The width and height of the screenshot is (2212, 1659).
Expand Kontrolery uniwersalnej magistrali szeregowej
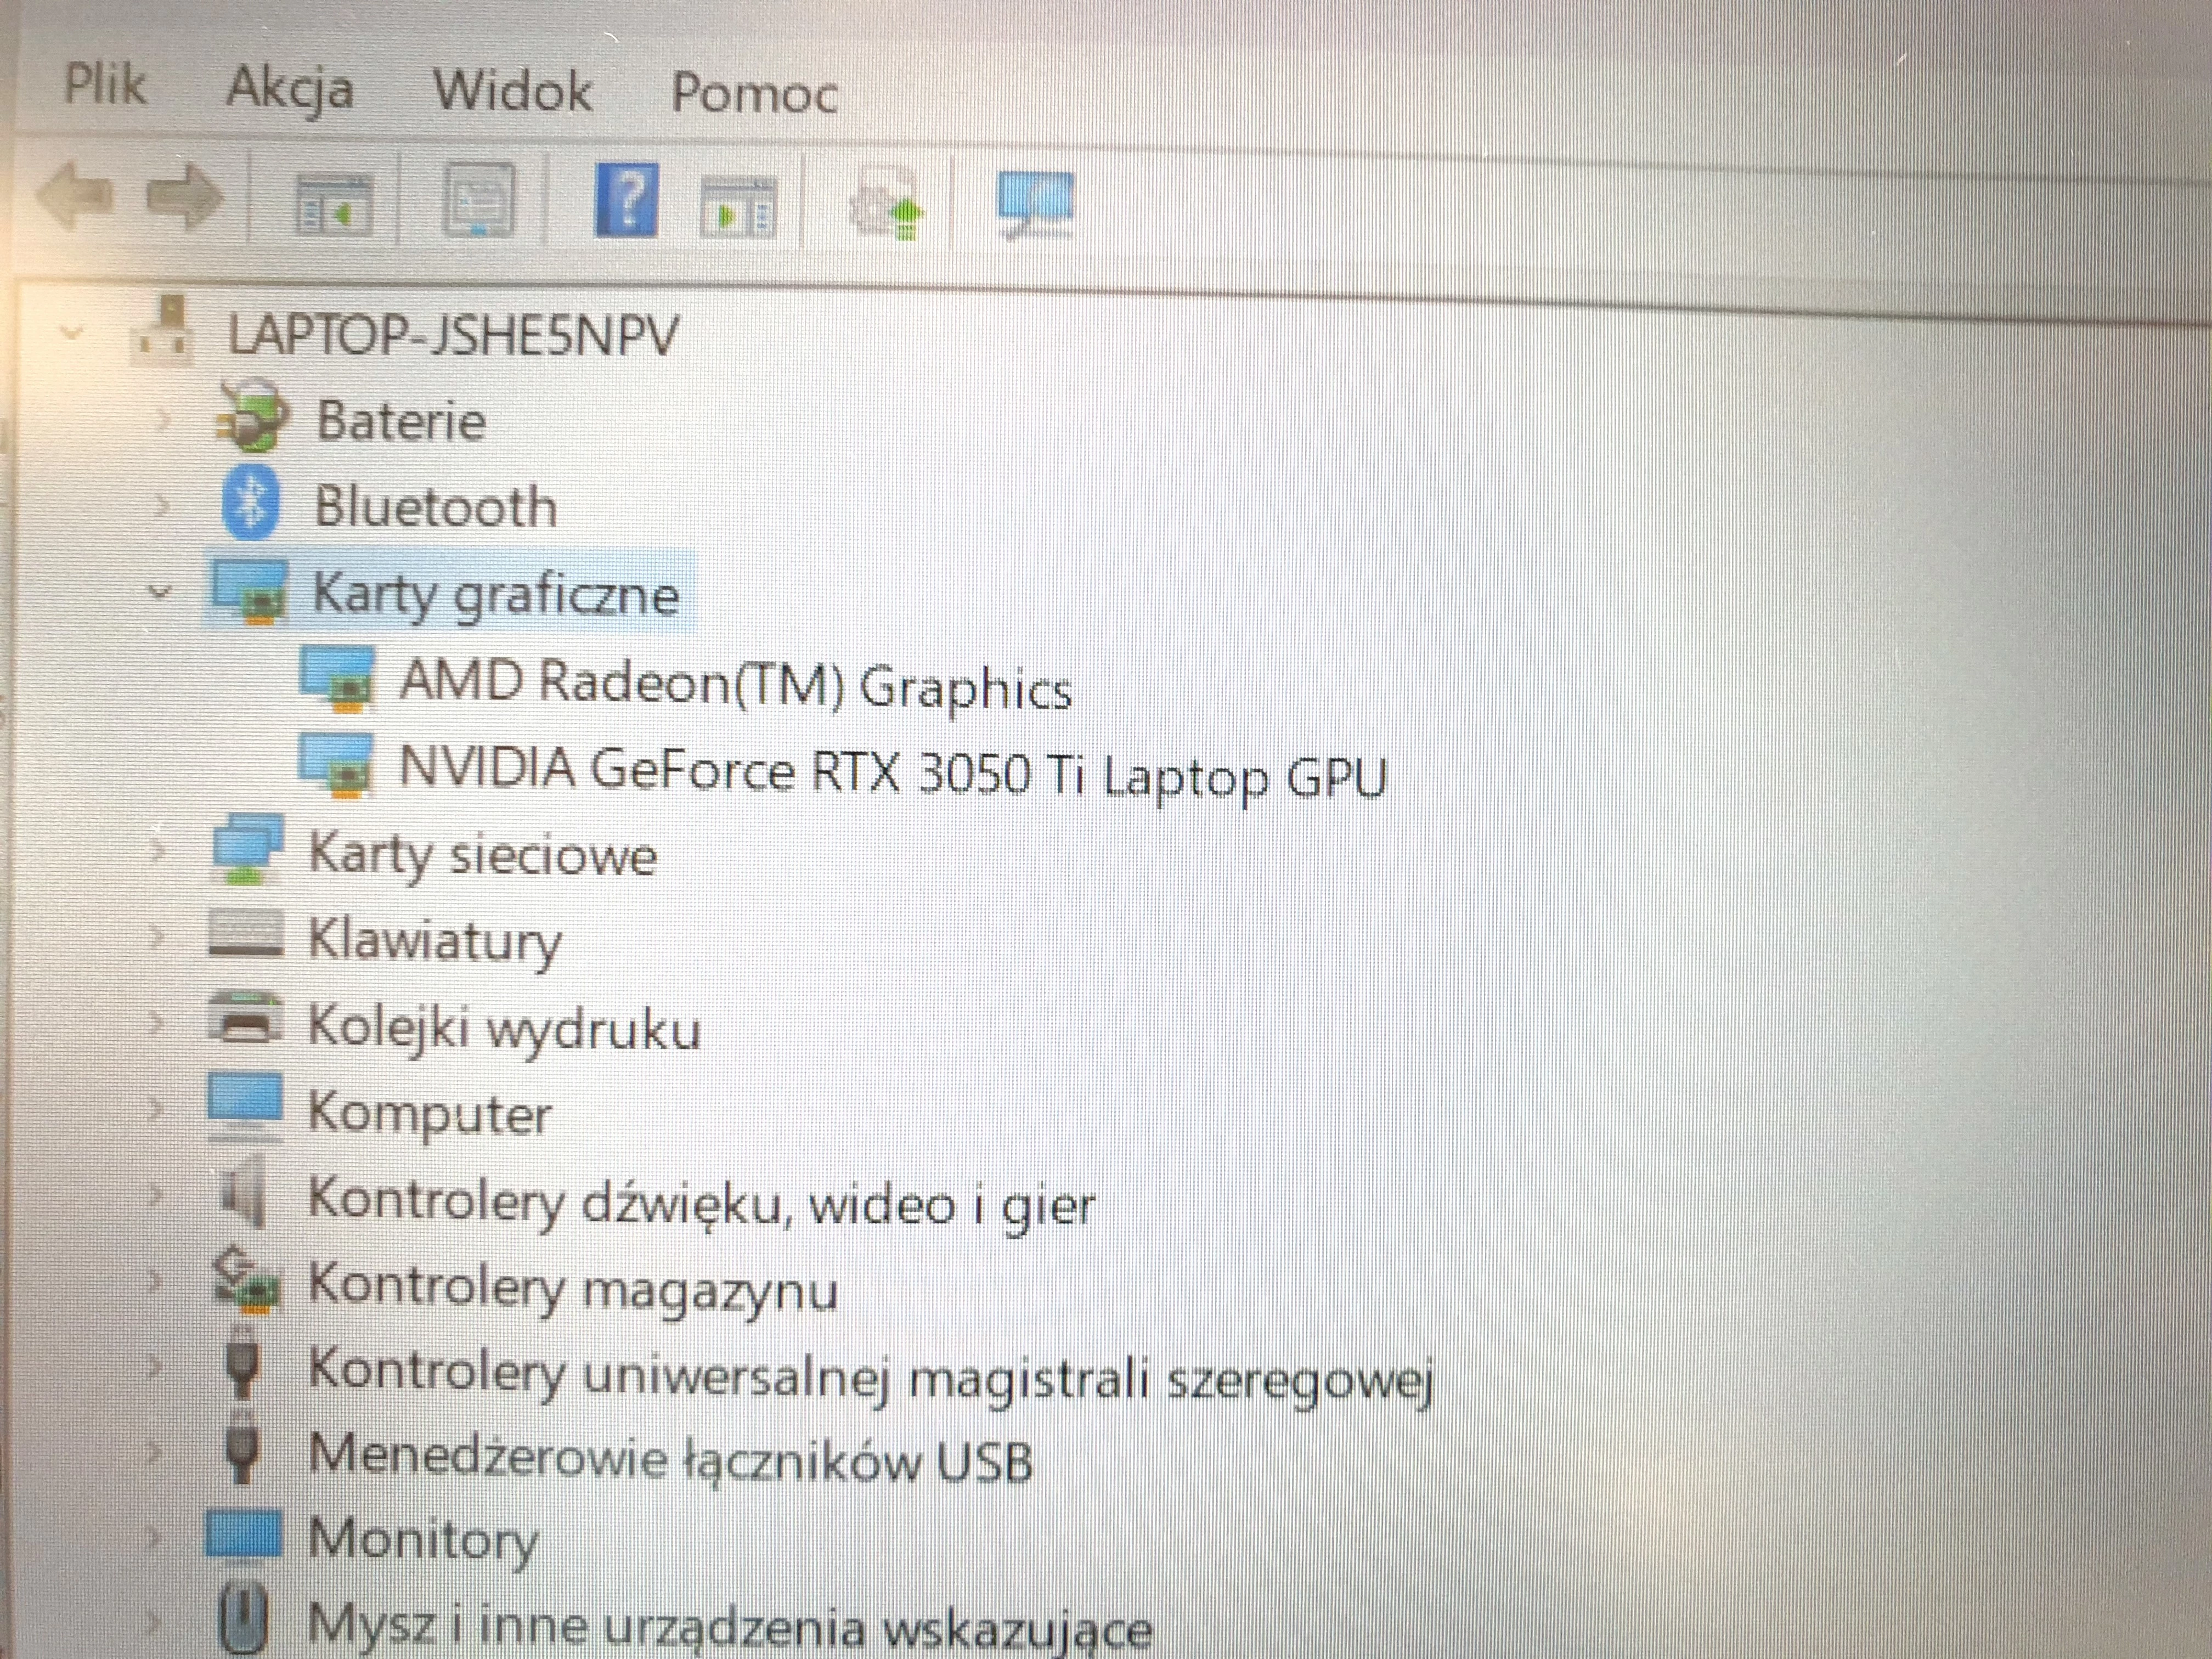pos(155,1368)
